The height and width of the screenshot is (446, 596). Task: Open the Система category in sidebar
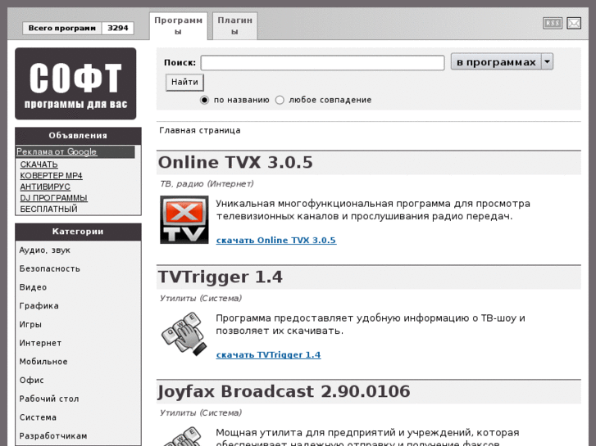38,417
